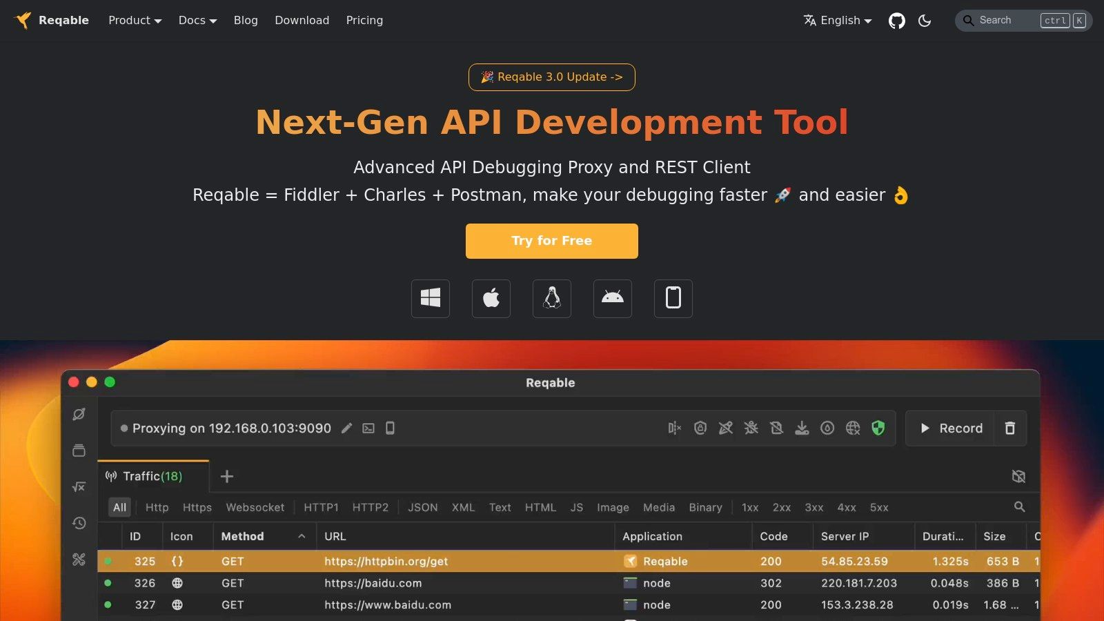Image resolution: width=1104 pixels, height=621 pixels.
Task: Click the search magnifier in filter bar
Action: click(1019, 507)
